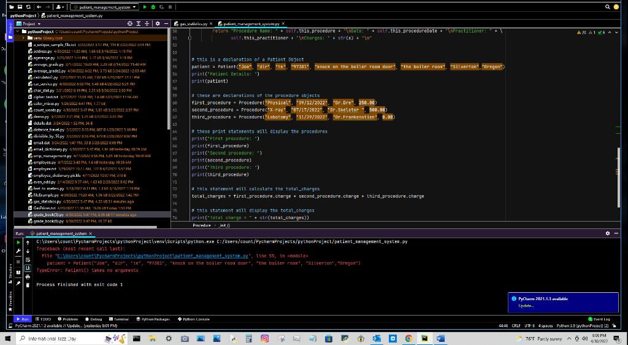Toggle soft-wrap in Run console
This screenshot has width=628, height=345.
pyautogui.click(x=28, y=259)
